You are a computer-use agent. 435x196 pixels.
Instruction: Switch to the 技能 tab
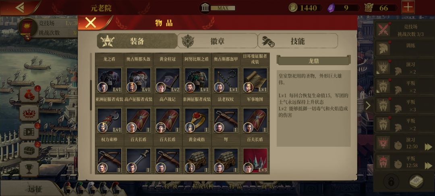(298, 41)
